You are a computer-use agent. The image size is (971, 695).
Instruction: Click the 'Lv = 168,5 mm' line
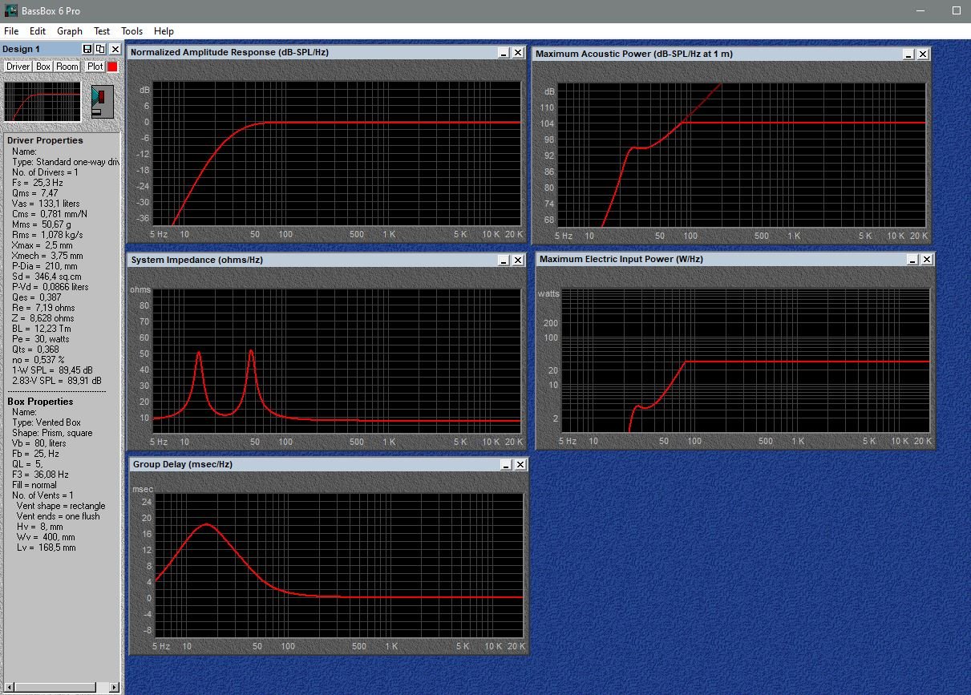click(47, 548)
